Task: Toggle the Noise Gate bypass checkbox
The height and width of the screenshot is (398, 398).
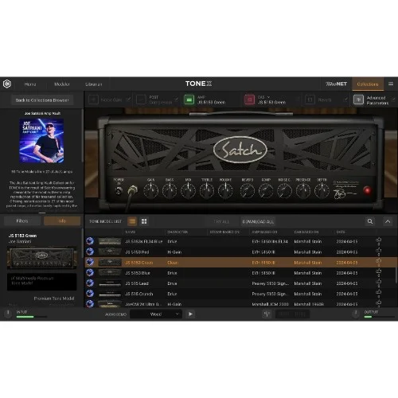Action: [128, 99]
